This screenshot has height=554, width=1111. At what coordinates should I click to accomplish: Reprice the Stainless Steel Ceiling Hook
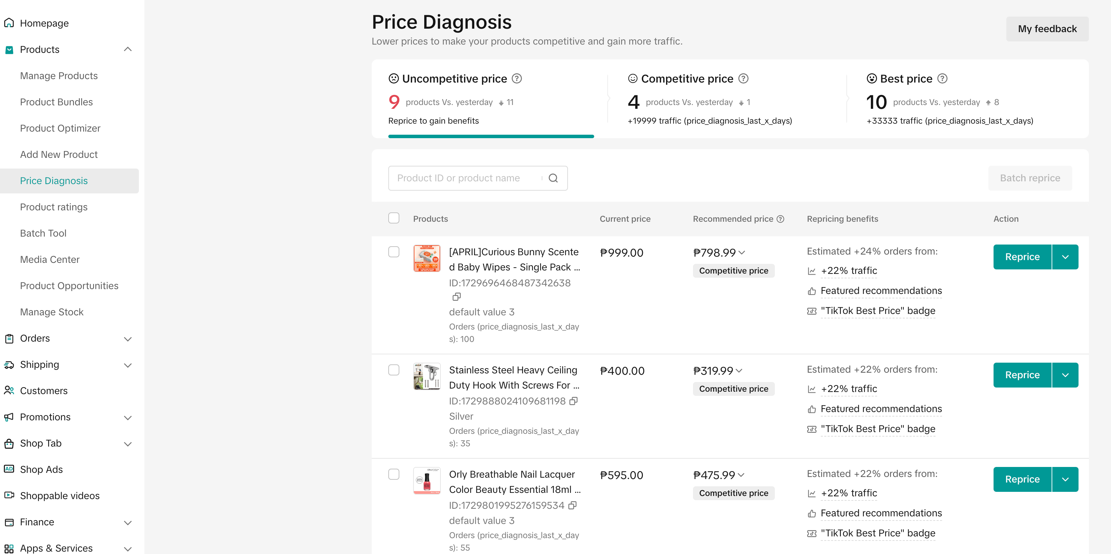[x=1022, y=375]
